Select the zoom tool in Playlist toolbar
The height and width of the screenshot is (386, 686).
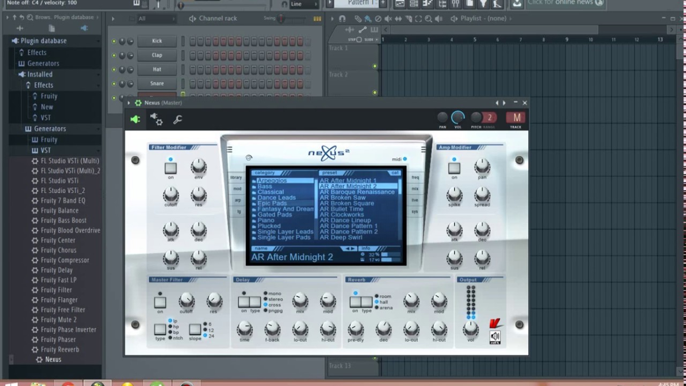[x=429, y=18]
